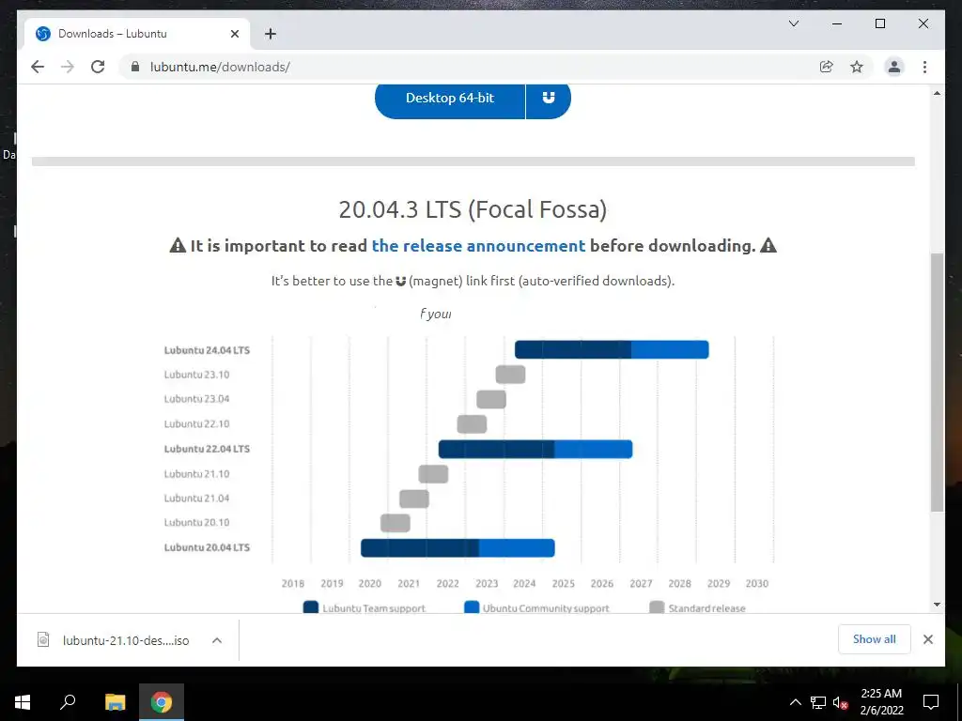This screenshot has width=962, height=721.
Task: Open the notification center icon
Action: [931, 702]
